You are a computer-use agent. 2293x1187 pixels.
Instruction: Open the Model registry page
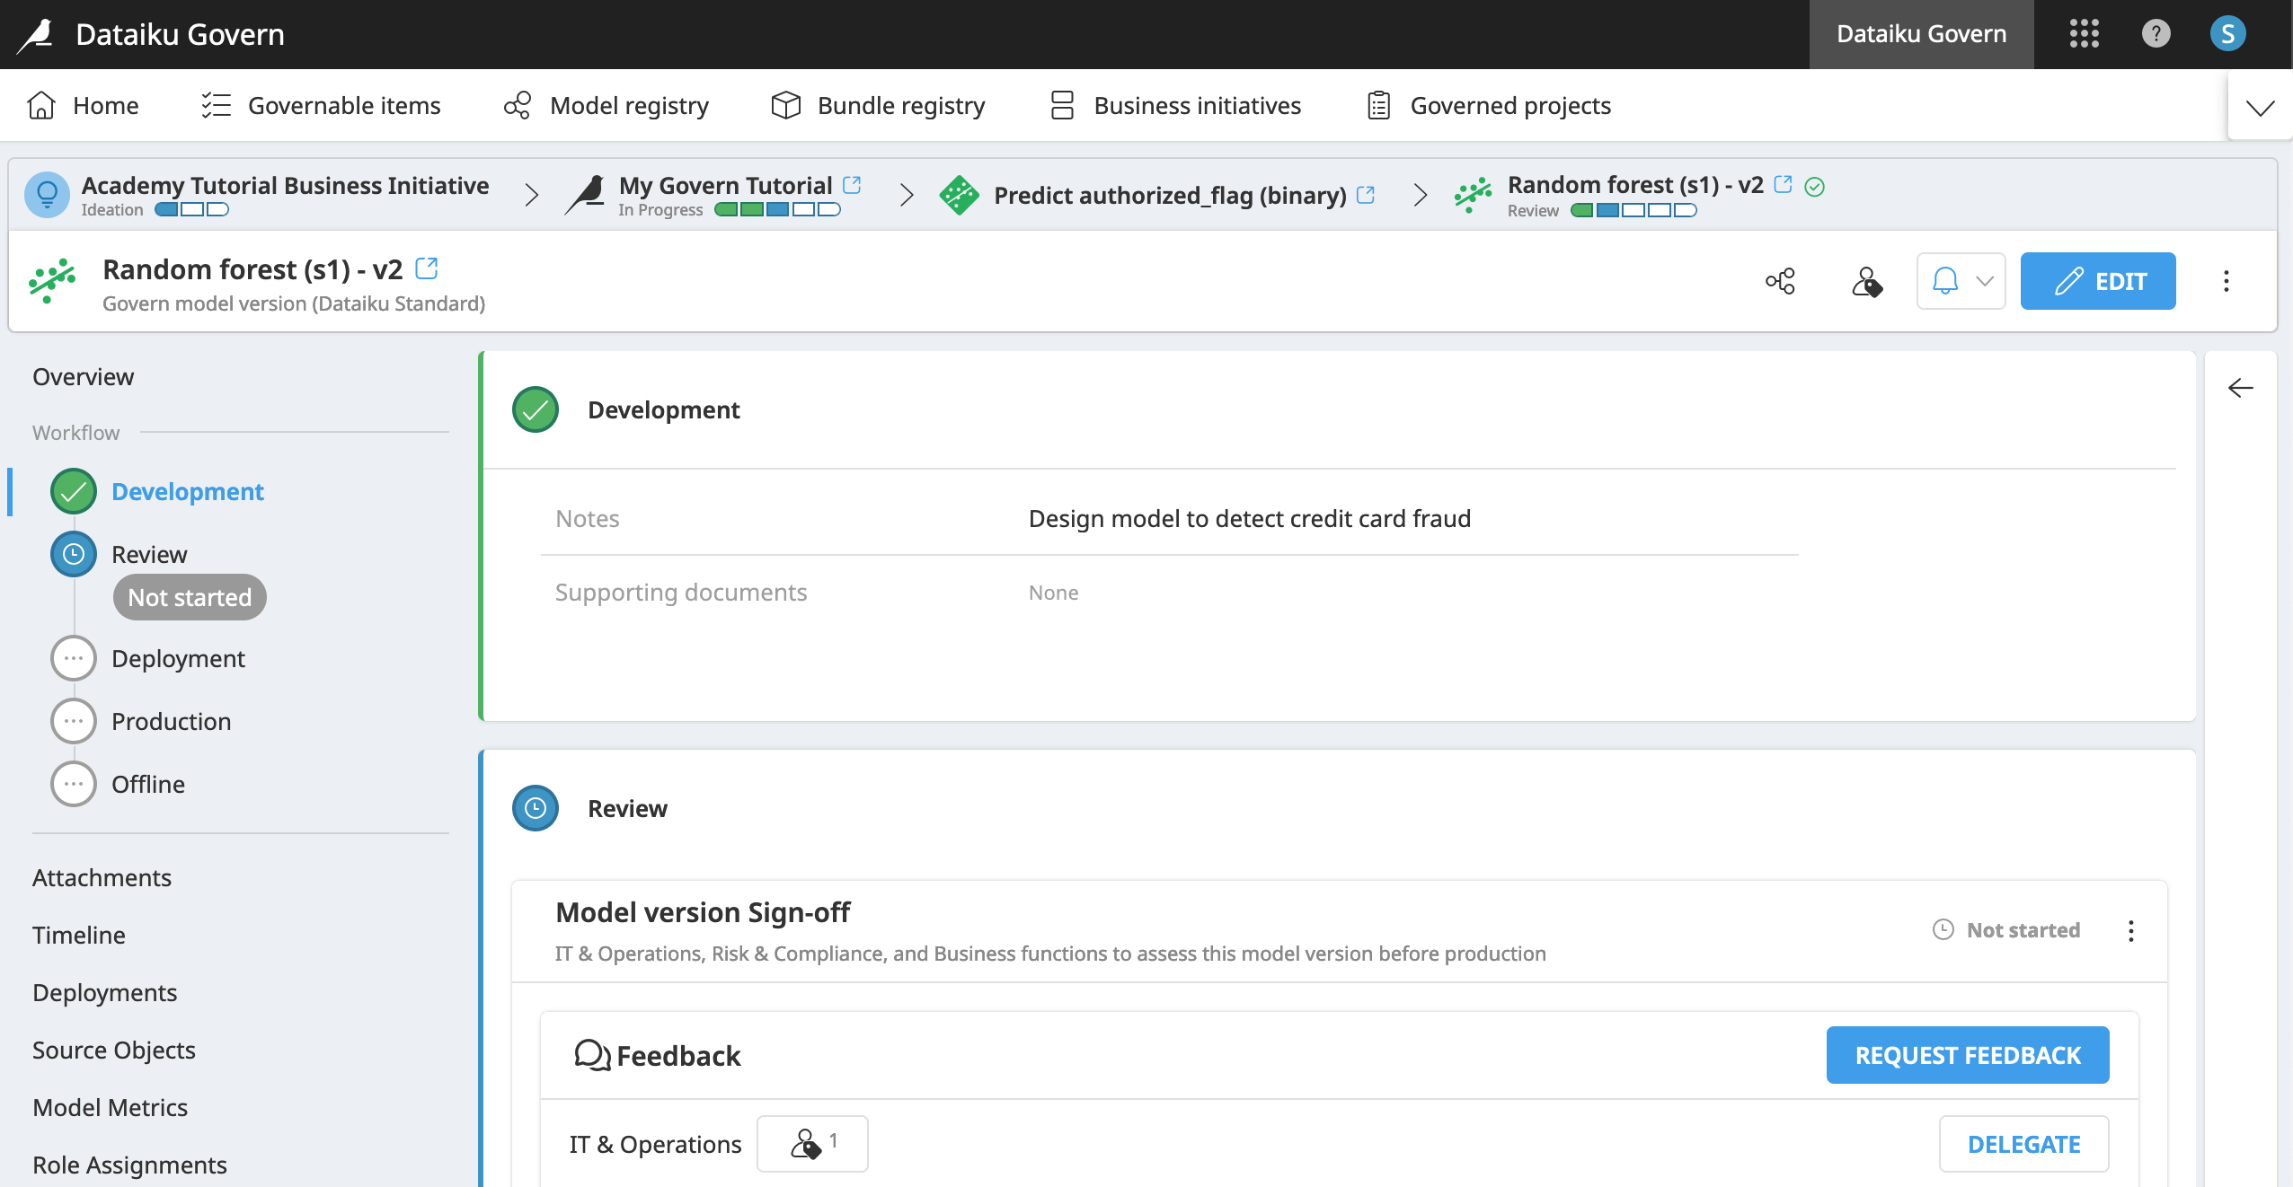point(606,105)
